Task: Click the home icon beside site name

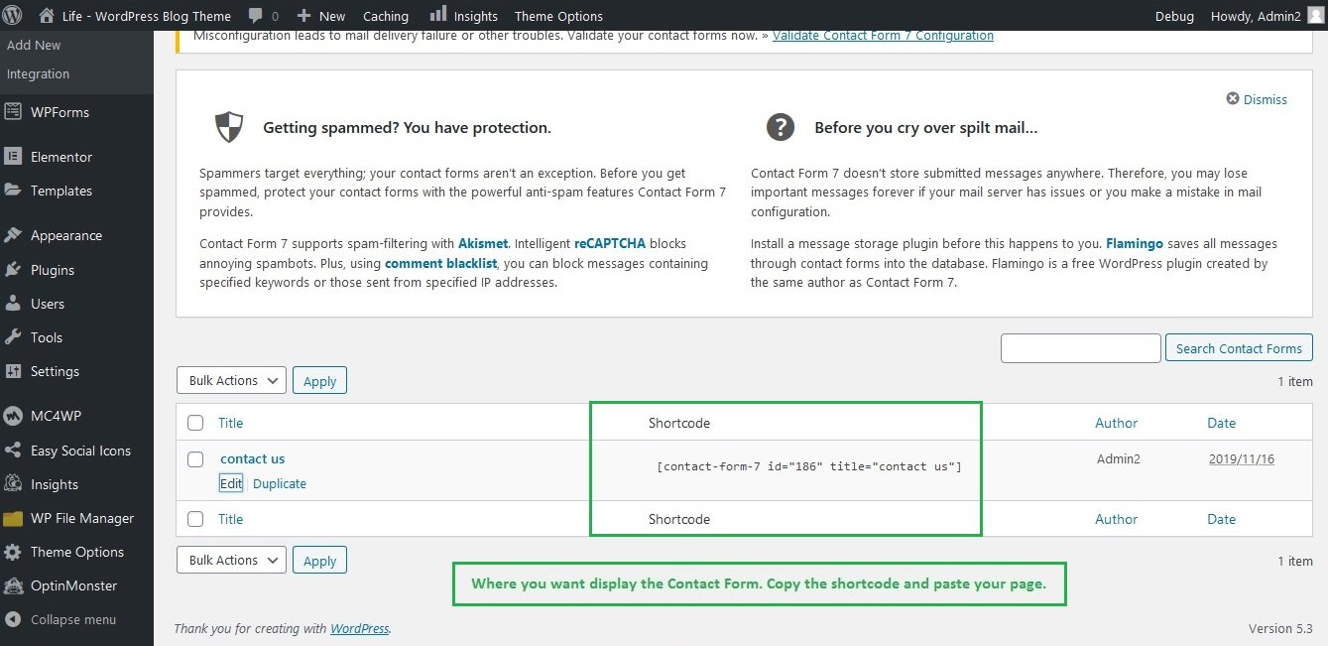Action: point(47,15)
